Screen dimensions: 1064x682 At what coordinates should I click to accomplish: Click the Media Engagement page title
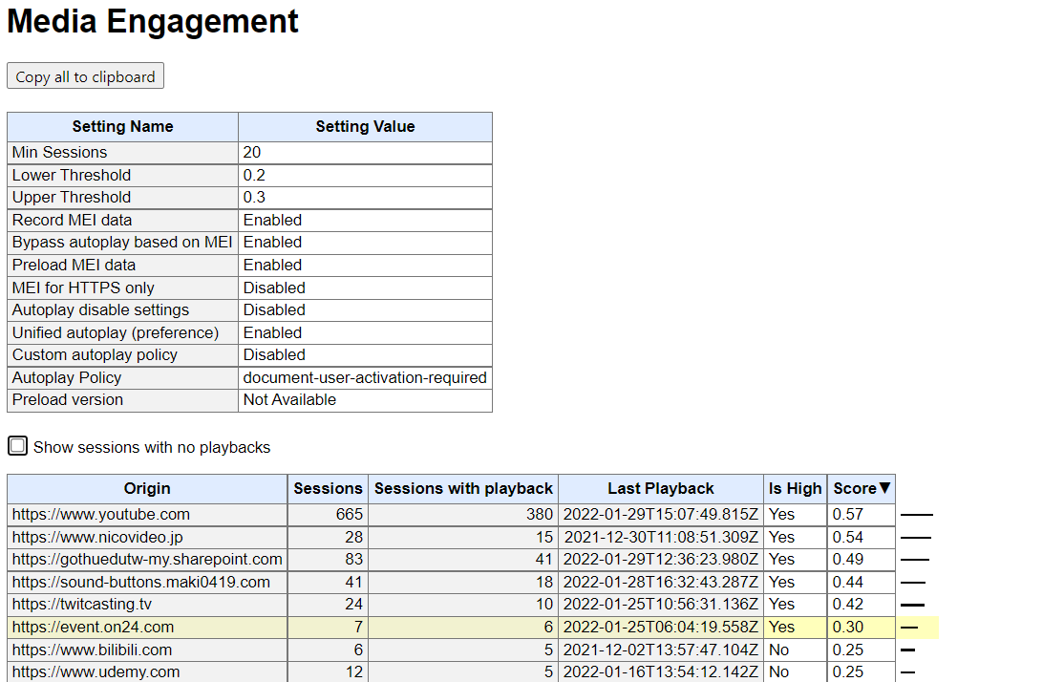(152, 21)
